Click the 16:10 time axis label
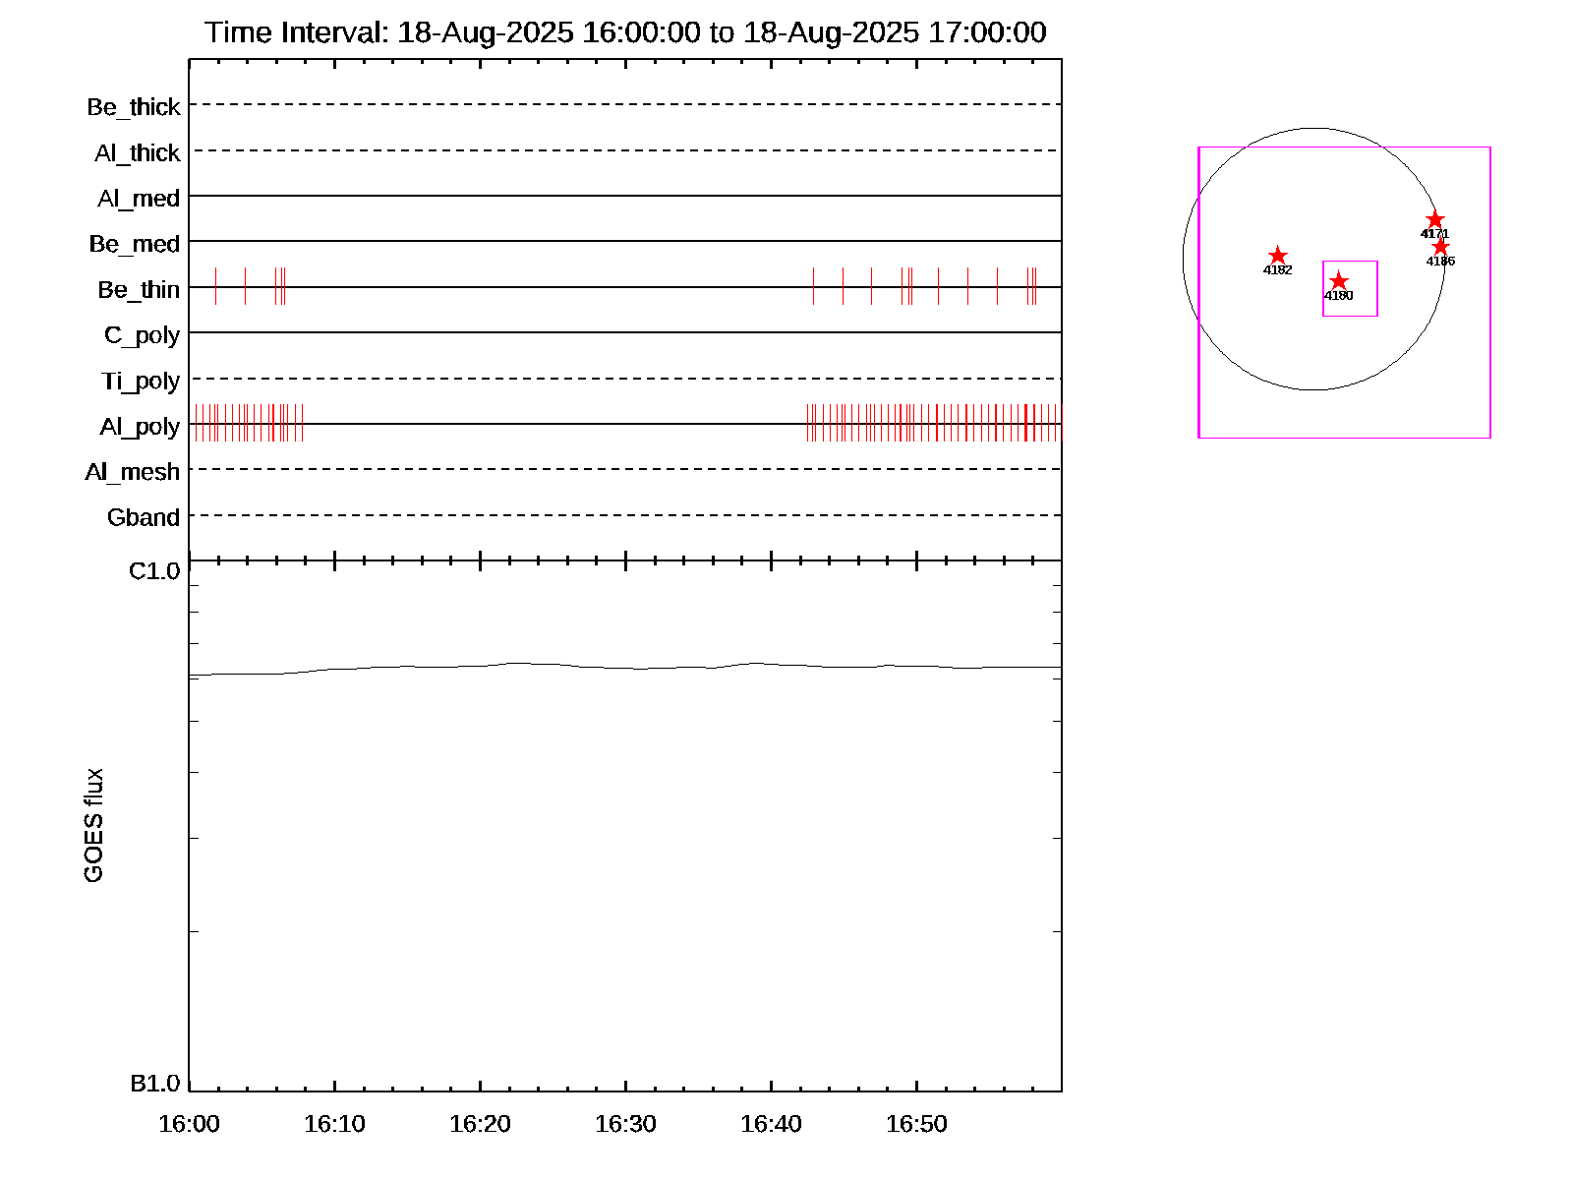This screenshot has width=1573, height=1180. pyautogui.click(x=334, y=1124)
